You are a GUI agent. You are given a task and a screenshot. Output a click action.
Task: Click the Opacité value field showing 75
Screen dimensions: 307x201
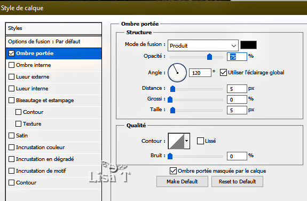237,57
